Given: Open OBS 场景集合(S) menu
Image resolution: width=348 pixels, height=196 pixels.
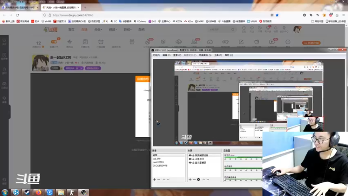Looking at the screenshot, I should click(x=205, y=55).
